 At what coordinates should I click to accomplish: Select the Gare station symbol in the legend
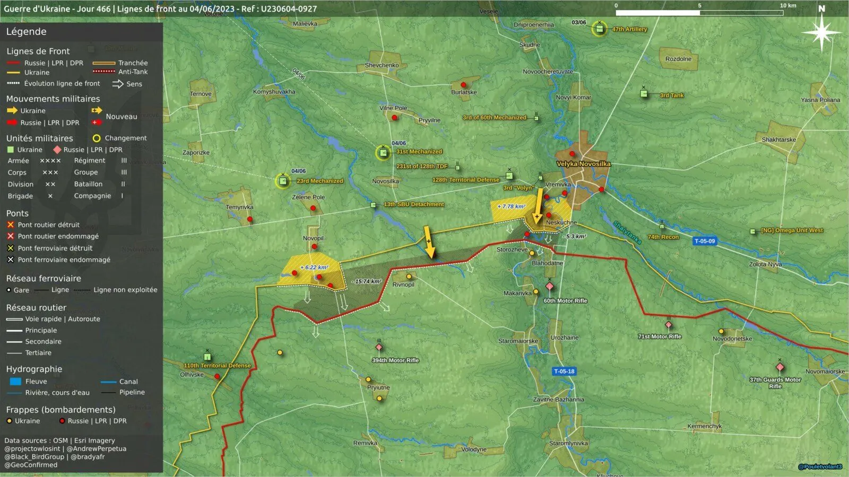(x=8, y=290)
